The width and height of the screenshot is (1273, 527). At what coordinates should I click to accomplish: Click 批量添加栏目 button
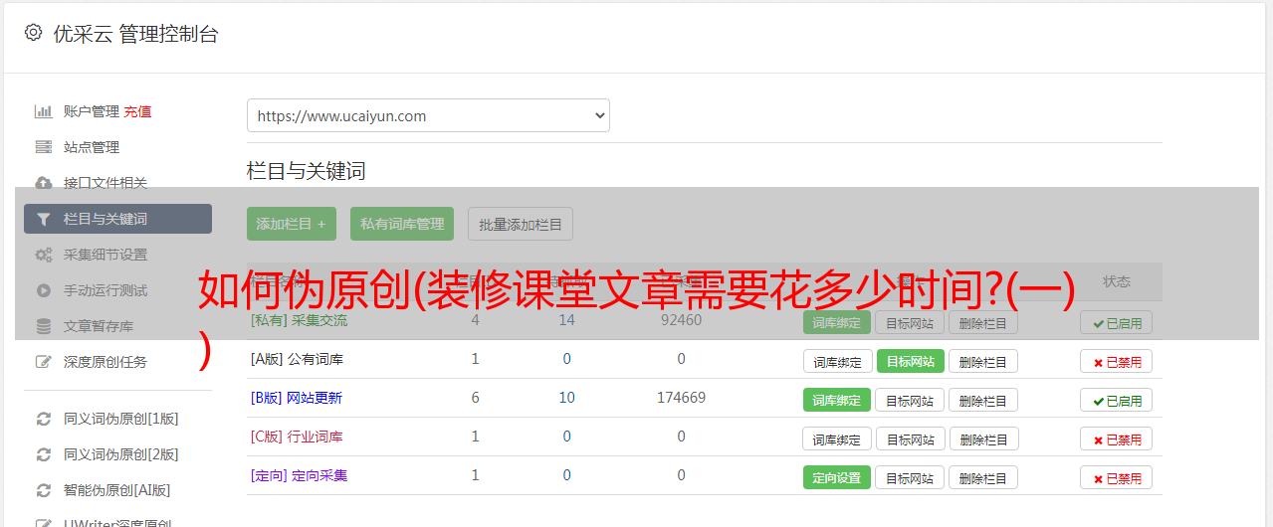[521, 224]
